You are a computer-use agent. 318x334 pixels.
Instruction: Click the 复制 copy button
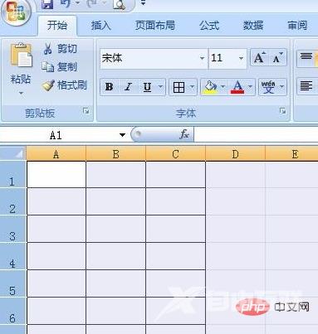click(x=59, y=67)
